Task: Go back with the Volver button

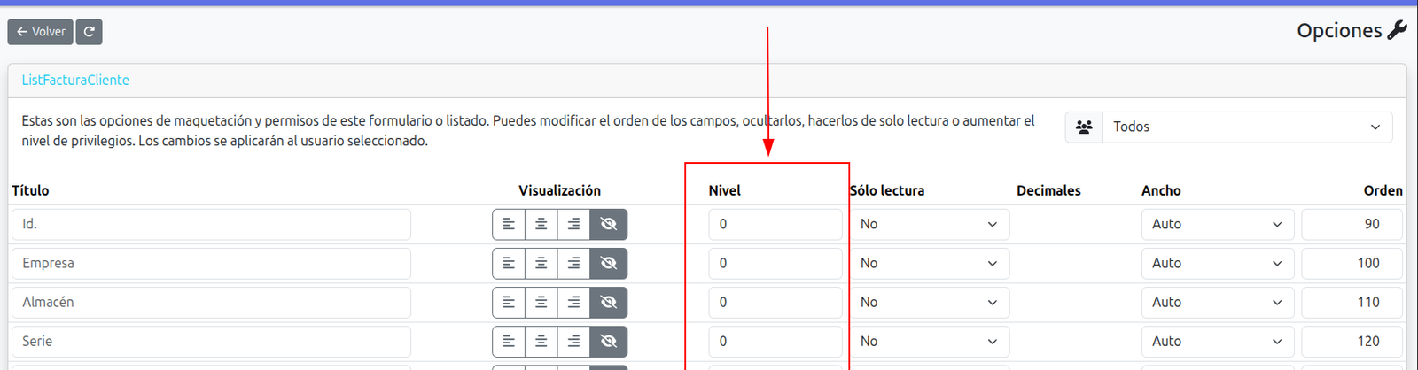Action: (x=40, y=32)
